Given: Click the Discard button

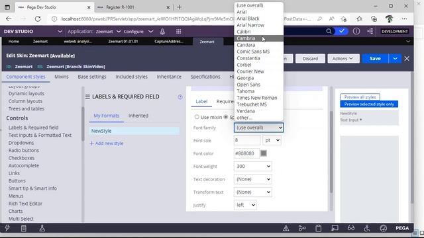Looking at the screenshot, I should click(310, 59).
